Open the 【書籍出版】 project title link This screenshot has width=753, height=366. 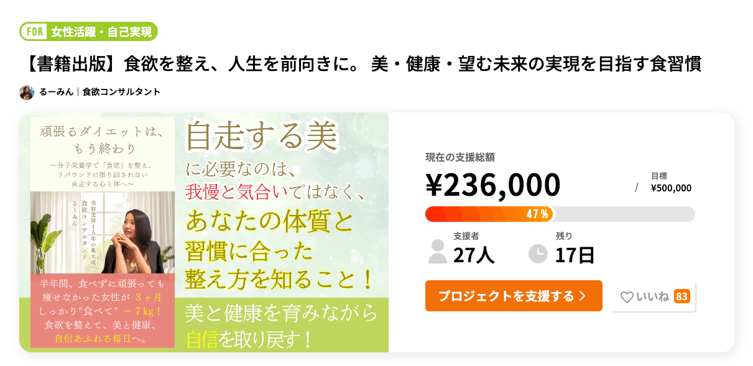365,64
